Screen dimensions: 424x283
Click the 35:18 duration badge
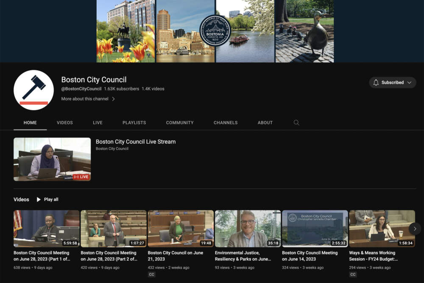tap(273, 243)
